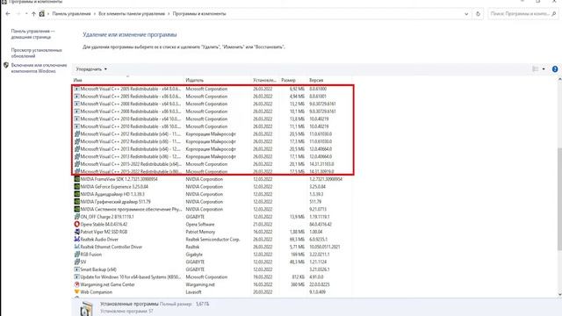Screen dimensions: 562x316
Task: Click the icon of Visual C++ 2012 (x64)
Action: (76, 134)
